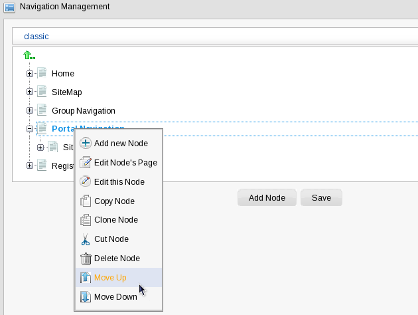
Task: Click the Delete Node trash icon
Action: [x=85, y=259]
